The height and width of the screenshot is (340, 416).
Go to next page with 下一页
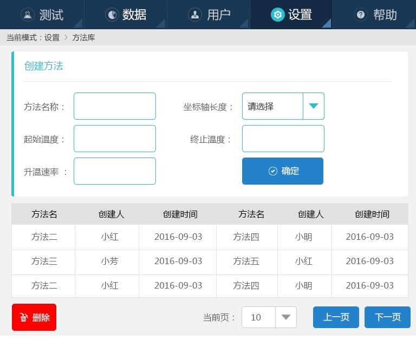[387, 317]
